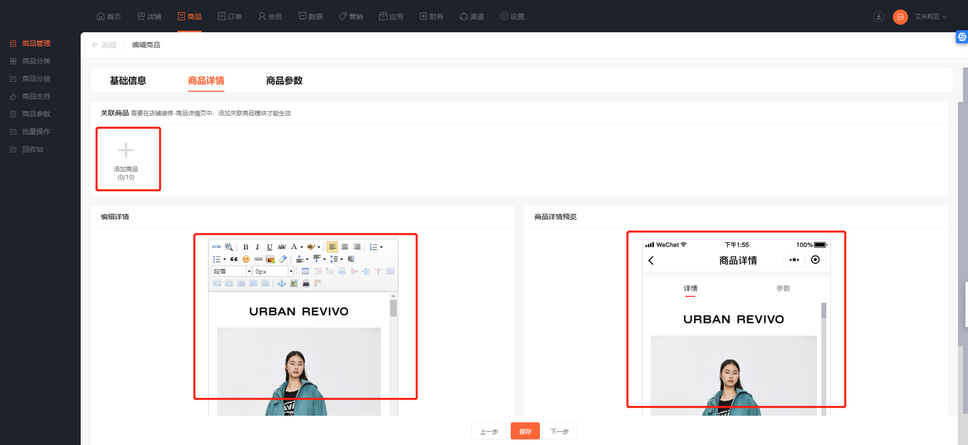Click the 下一步 button
The width and height of the screenshot is (968, 445).
click(560, 431)
